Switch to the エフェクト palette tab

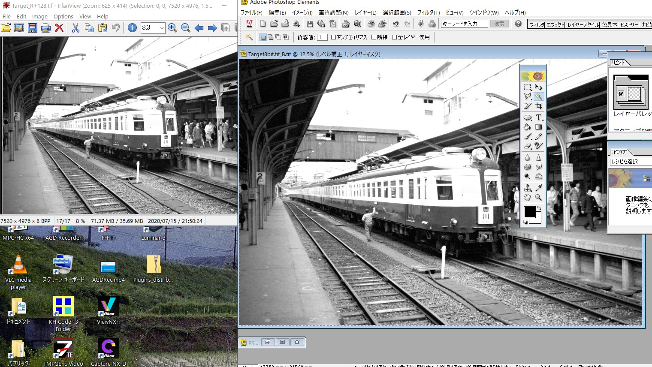point(556,25)
